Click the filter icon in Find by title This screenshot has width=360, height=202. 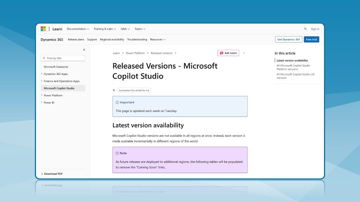point(44,58)
